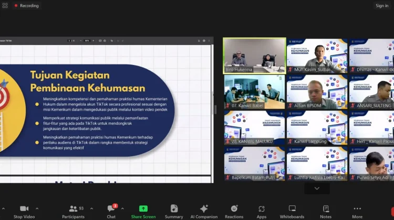The height and width of the screenshot is (220, 394).
Task: Open the Zoom view layout grid icon
Action: click(x=5, y=6)
